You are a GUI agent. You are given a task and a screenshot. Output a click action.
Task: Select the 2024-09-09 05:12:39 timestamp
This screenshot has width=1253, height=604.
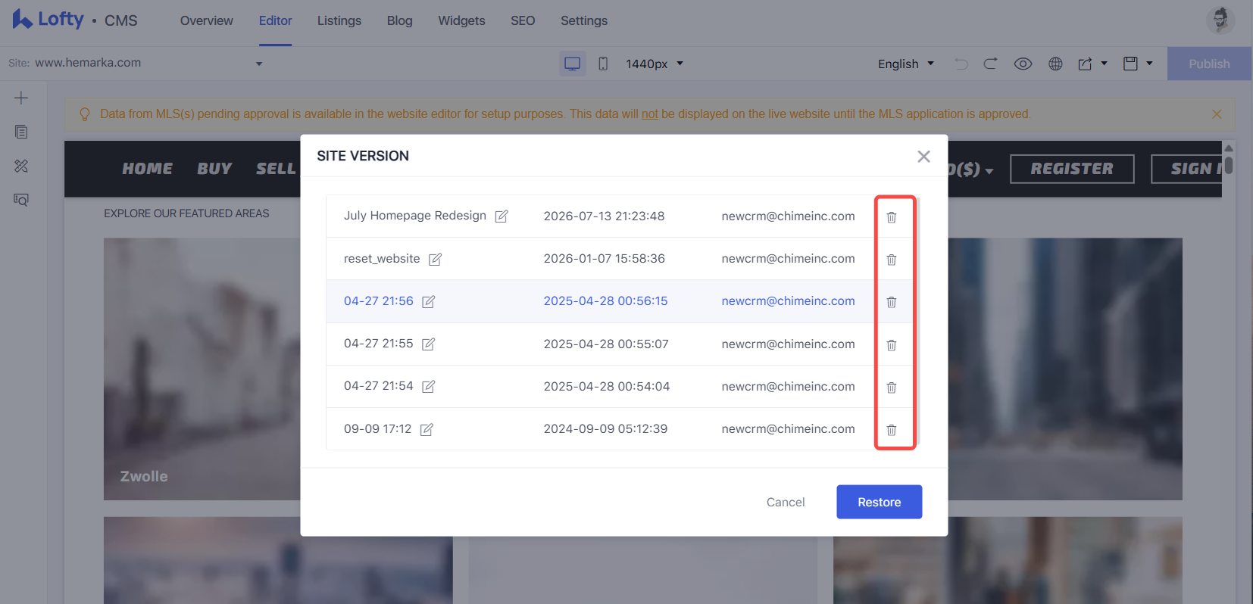(605, 429)
